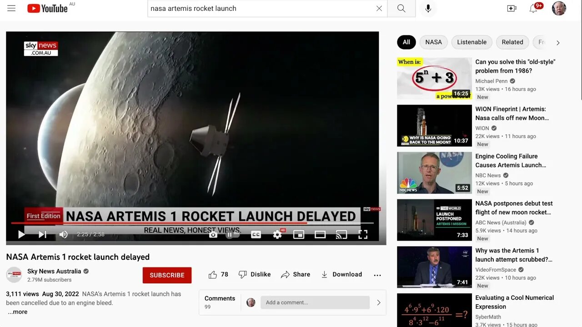The image size is (582, 327).
Task: Open 'NASA postpones debut test flight' title
Action: pyautogui.click(x=514, y=208)
